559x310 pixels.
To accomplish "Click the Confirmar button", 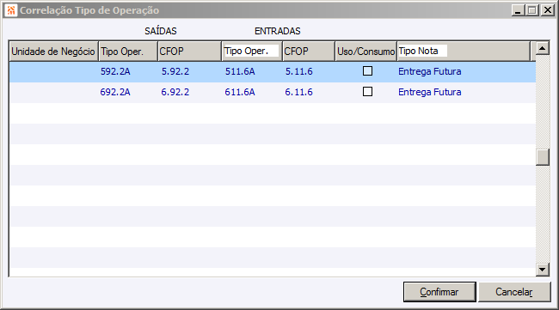I will [x=439, y=292].
